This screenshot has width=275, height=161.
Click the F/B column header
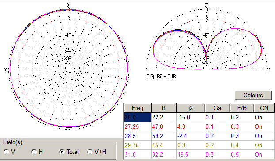(x=242, y=108)
